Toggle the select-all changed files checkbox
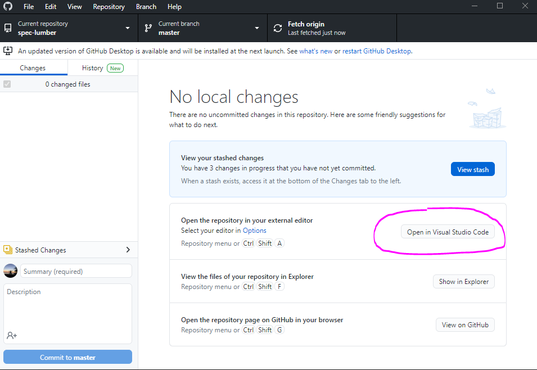Image resolution: width=537 pixels, height=370 pixels. (6, 84)
